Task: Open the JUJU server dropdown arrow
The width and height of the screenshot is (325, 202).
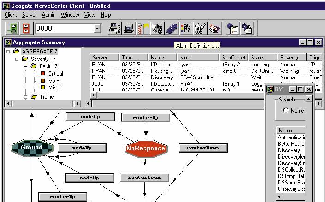Action: (97, 28)
